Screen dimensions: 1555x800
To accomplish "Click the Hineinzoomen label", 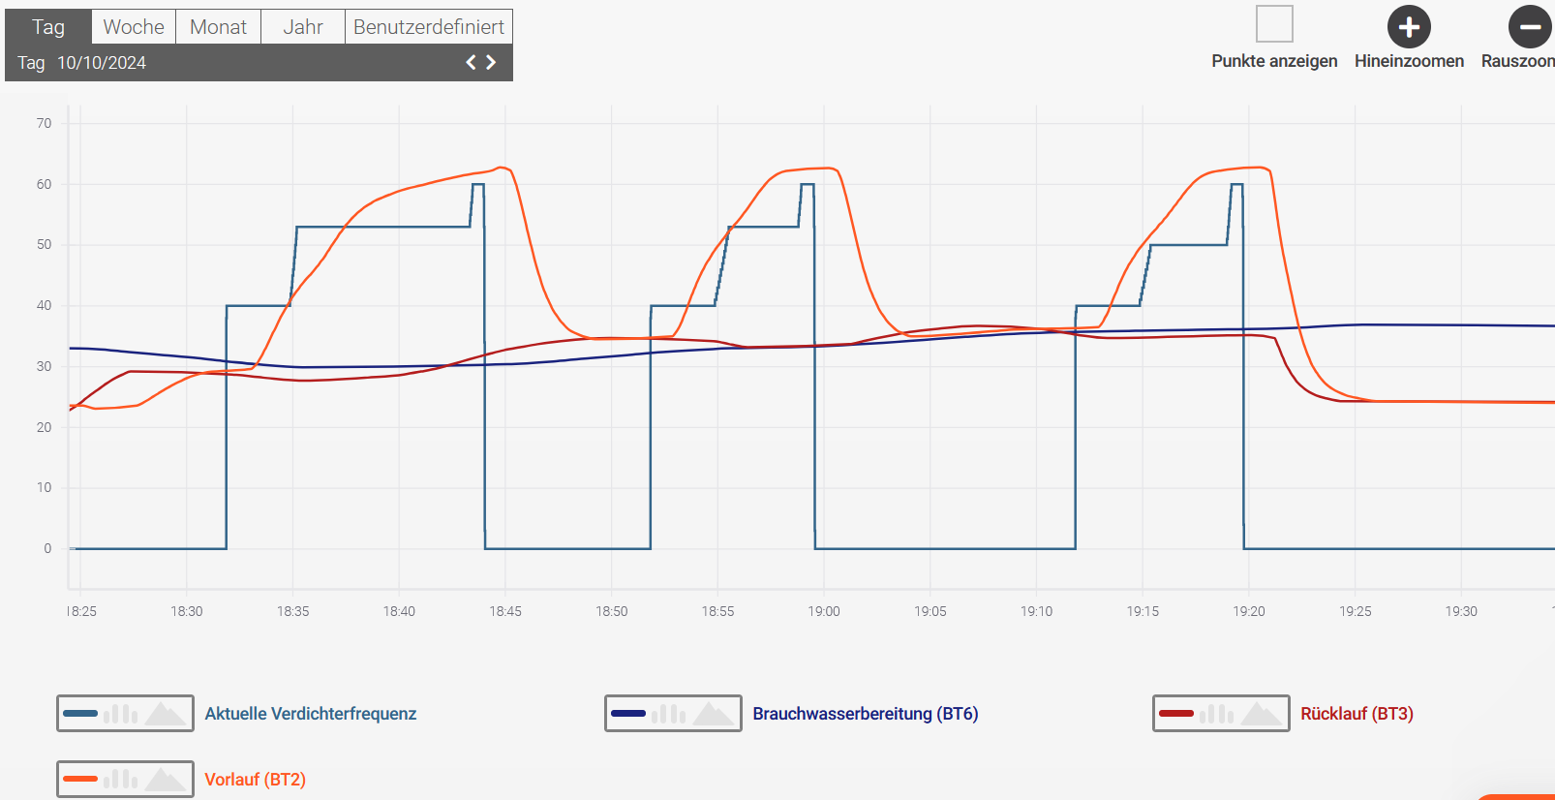I will pyautogui.click(x=1409, y=61).
